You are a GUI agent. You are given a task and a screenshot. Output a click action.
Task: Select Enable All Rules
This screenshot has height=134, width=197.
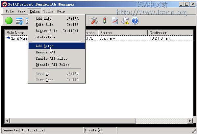pos(57,58)
